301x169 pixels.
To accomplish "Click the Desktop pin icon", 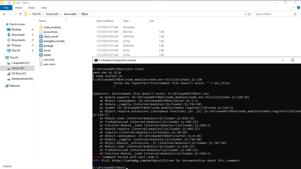I will click(32, 30).
